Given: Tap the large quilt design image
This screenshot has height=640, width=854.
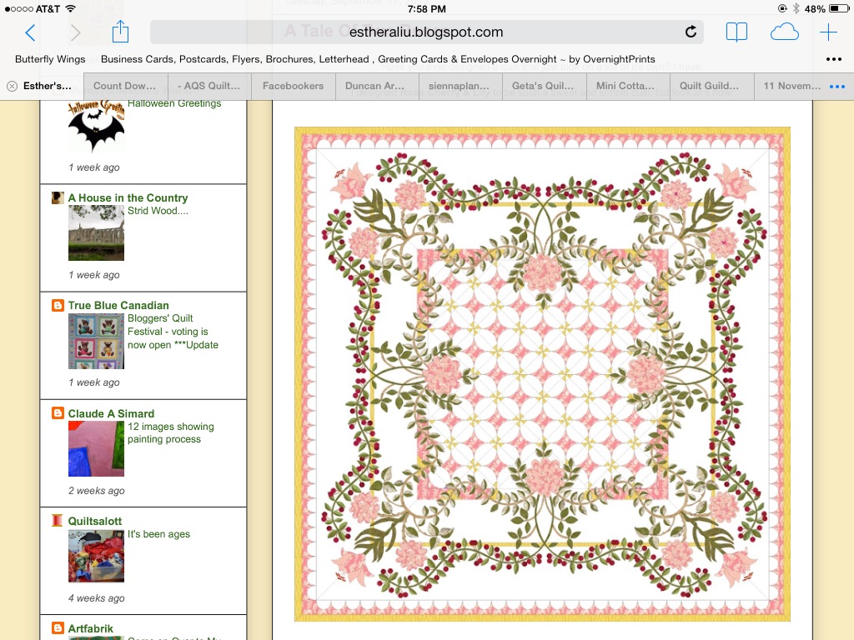Looking at the screenshot, I should pos(542,374).
